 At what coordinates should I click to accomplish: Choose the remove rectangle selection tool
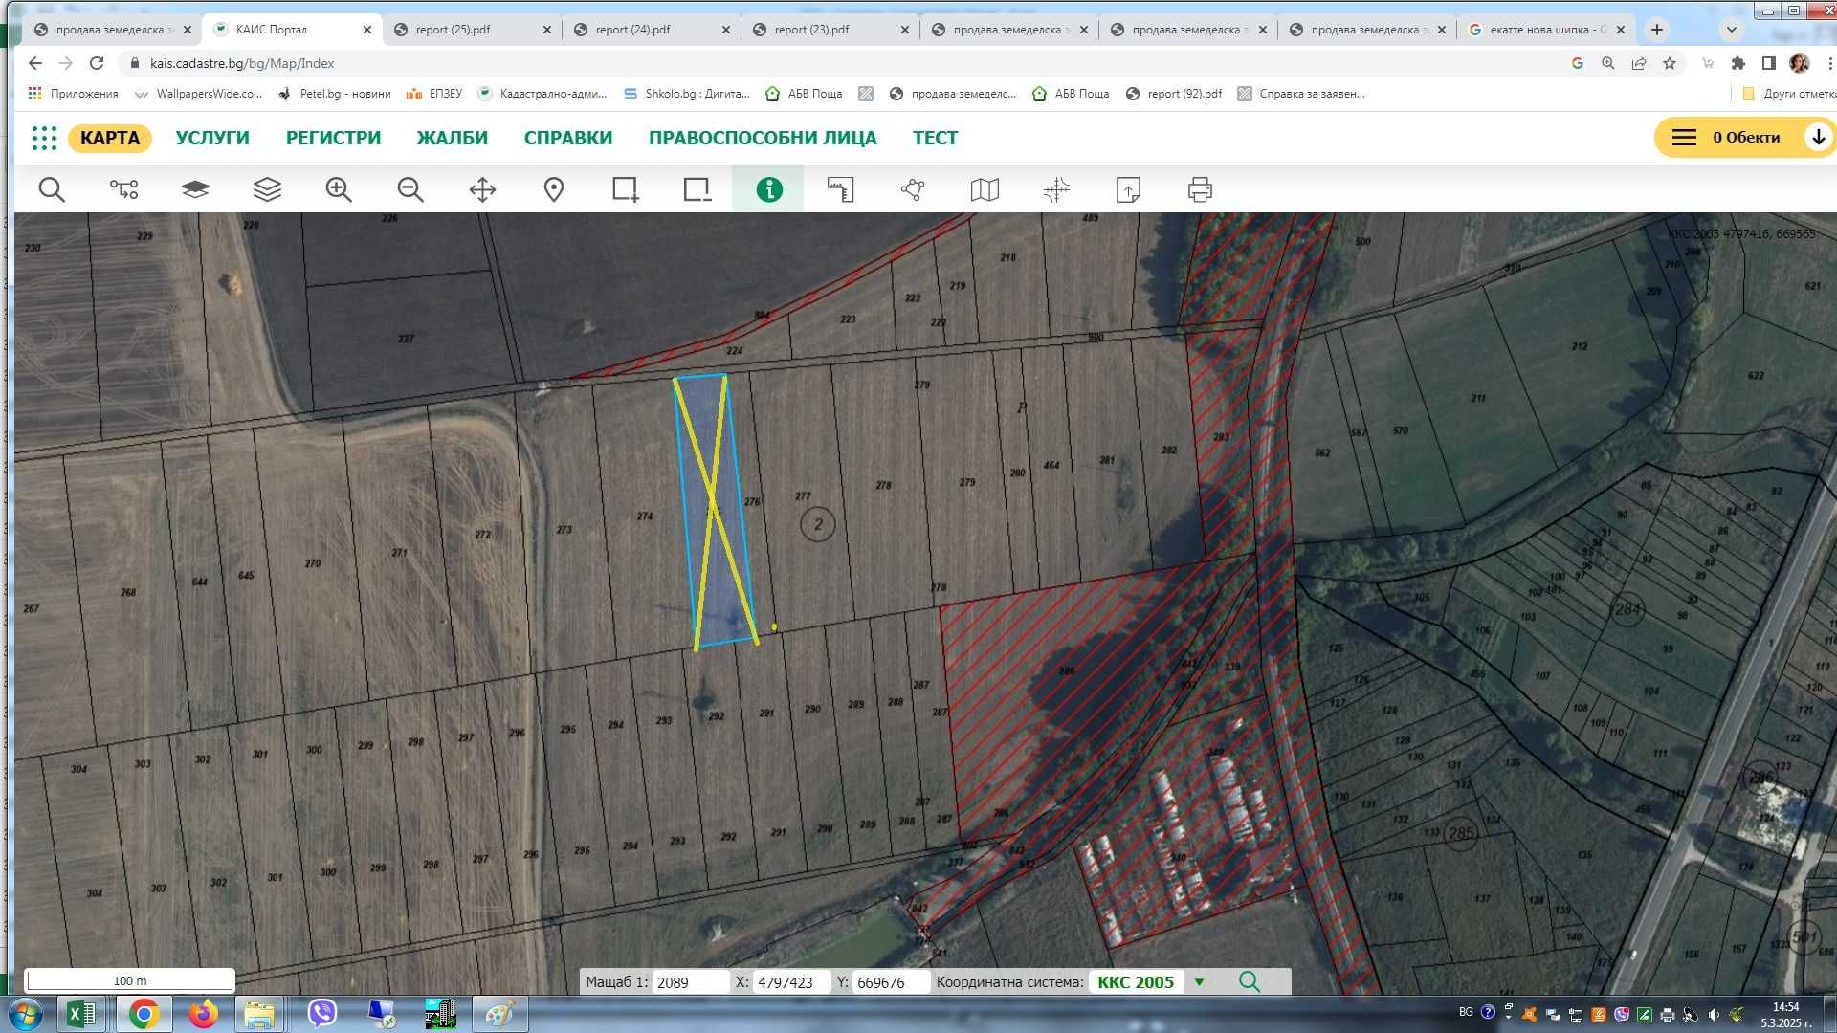697,189
